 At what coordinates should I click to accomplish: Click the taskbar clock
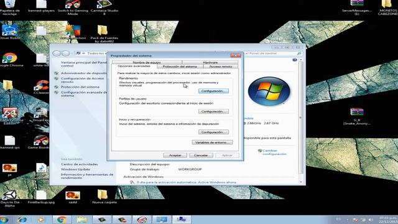[388, 220]
